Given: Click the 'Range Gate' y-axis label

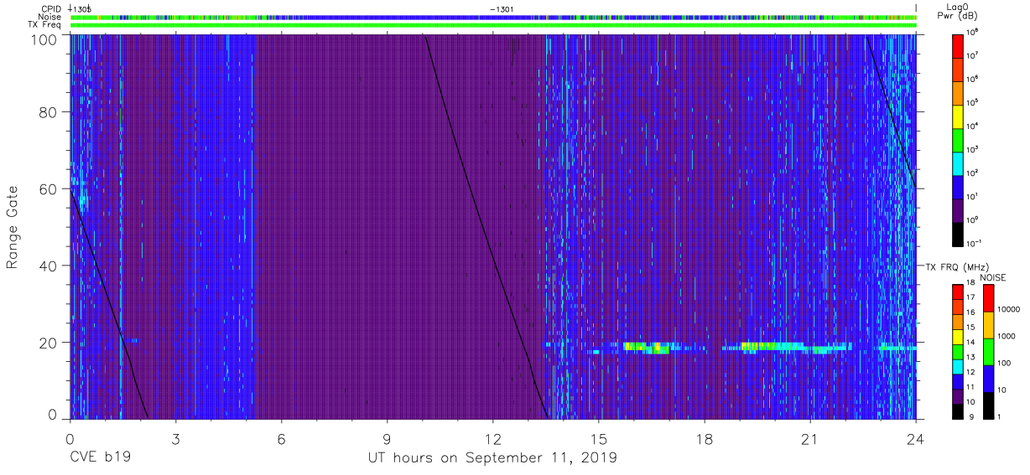Looking at the screenshot, I should [13, 226].
